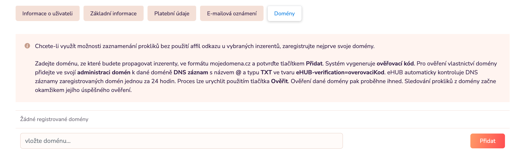Switch to the Základní informace tab
Image resolution: width=525 pixels, height=159 pixels.
click(113, 14)
